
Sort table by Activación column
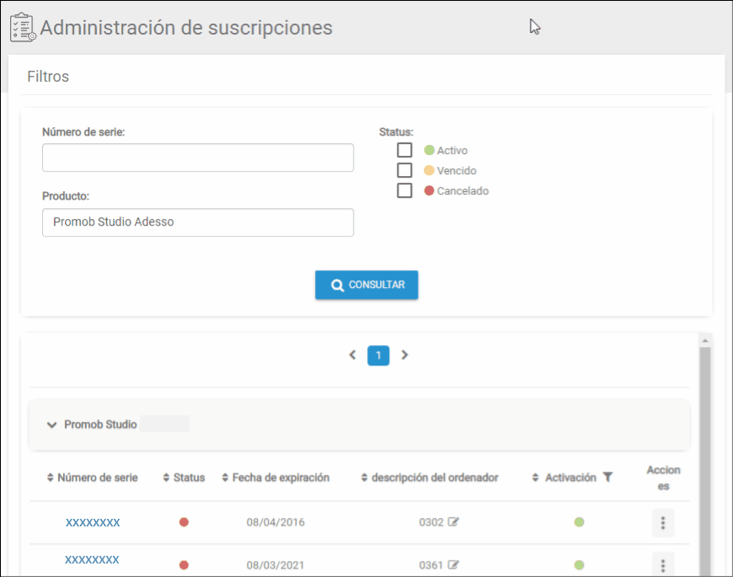(564, 478)
